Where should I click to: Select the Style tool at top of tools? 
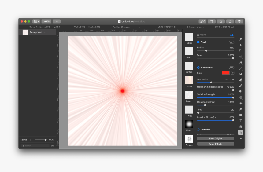point(241,39)
